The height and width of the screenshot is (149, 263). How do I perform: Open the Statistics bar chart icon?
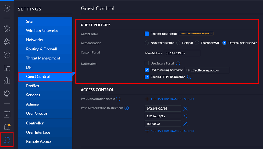click(7, 81)
